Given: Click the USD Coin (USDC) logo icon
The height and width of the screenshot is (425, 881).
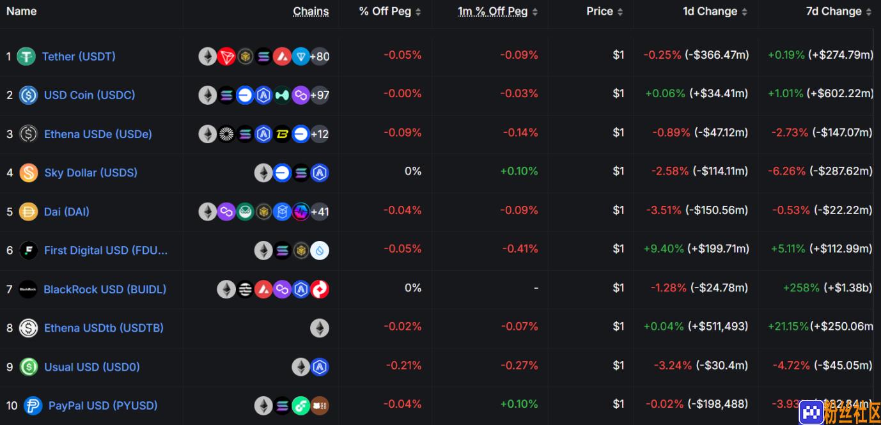Looking at the screenshot, I should [x=28, y=95].
